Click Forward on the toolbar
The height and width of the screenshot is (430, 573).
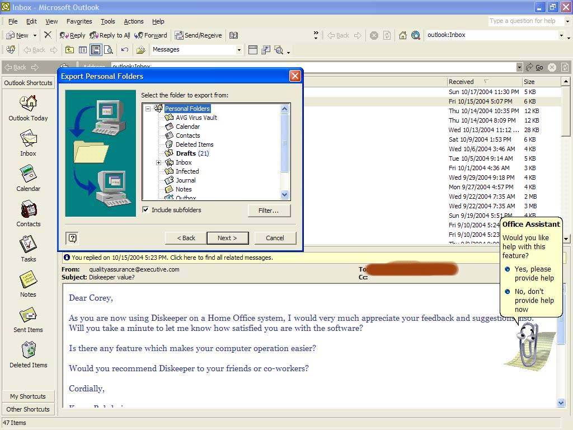coord(151,35)
